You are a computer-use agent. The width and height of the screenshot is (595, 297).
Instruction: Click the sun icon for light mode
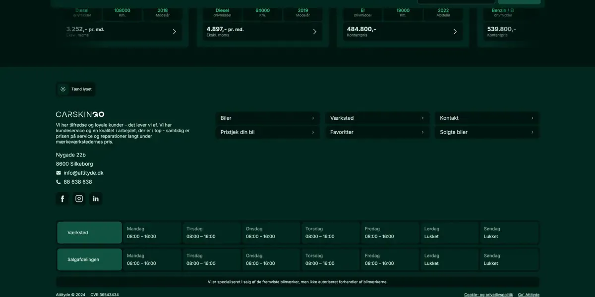click(x=63, y=89)
